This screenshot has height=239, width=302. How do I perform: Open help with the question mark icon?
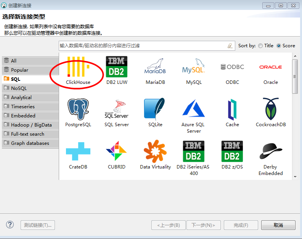(x=10, y=225)
